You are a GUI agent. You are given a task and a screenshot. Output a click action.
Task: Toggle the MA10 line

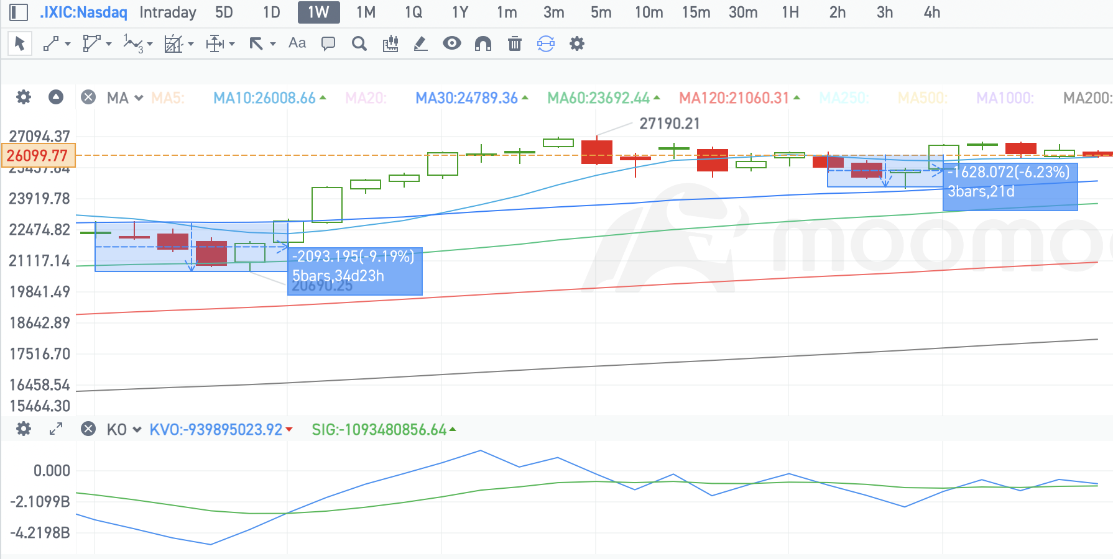point(270,98)
